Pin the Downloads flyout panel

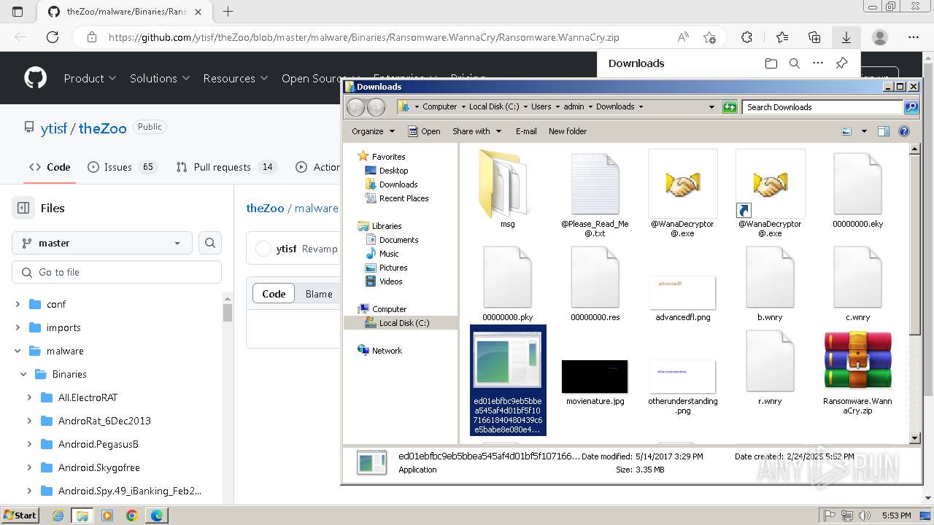pos(841,63)
